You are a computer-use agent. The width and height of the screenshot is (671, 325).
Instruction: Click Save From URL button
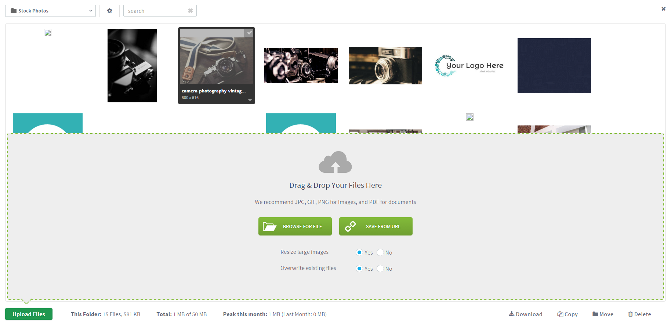point(376,226)
